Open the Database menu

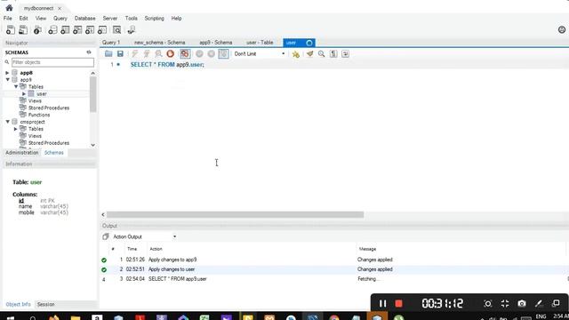(x=85, y=18)
